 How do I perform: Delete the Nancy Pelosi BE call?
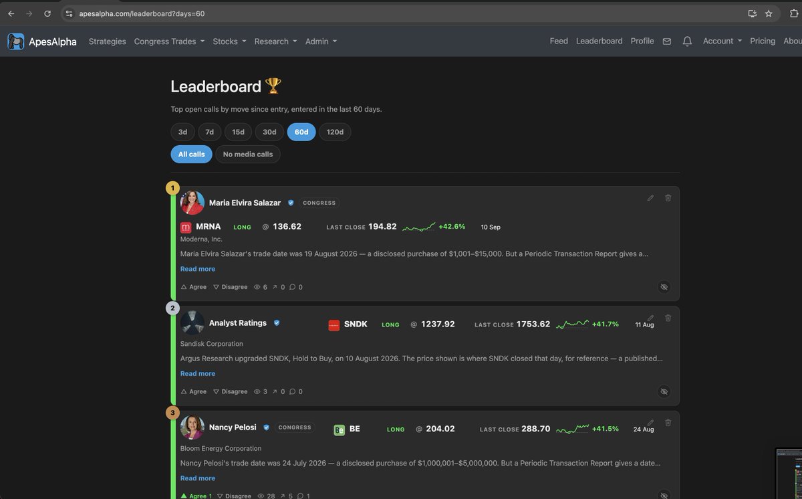[x=668, y=423]
